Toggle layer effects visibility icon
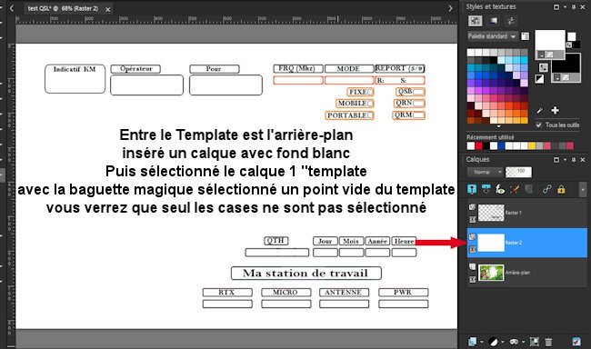591x349 pixels. pos(500,189)
